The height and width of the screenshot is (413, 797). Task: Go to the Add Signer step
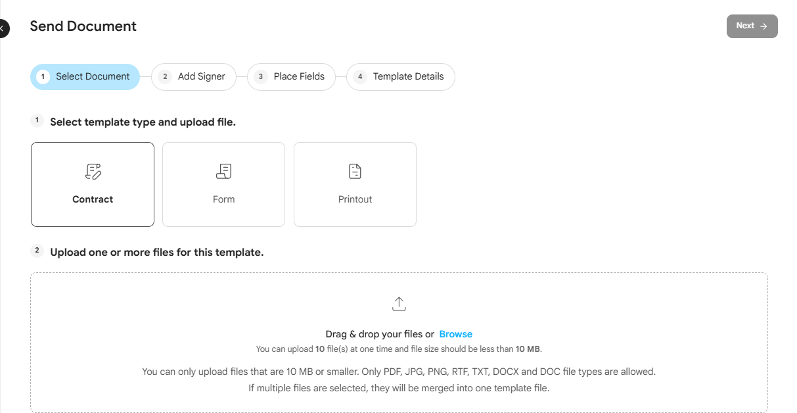click(194, 77)
